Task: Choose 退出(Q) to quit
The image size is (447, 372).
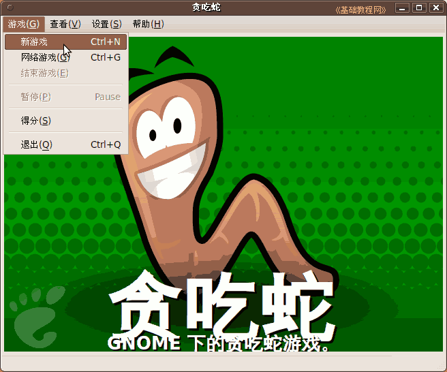Action: (x=65, y=144)
